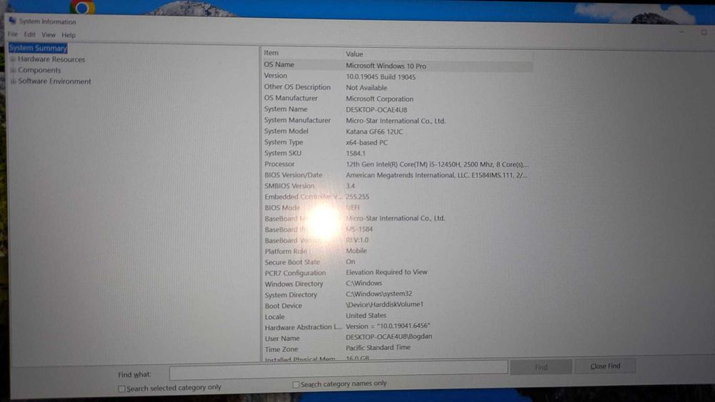This screenshot has width=715, height=402.
Task: Select Software Environment tree item
Action: point(54,81)
